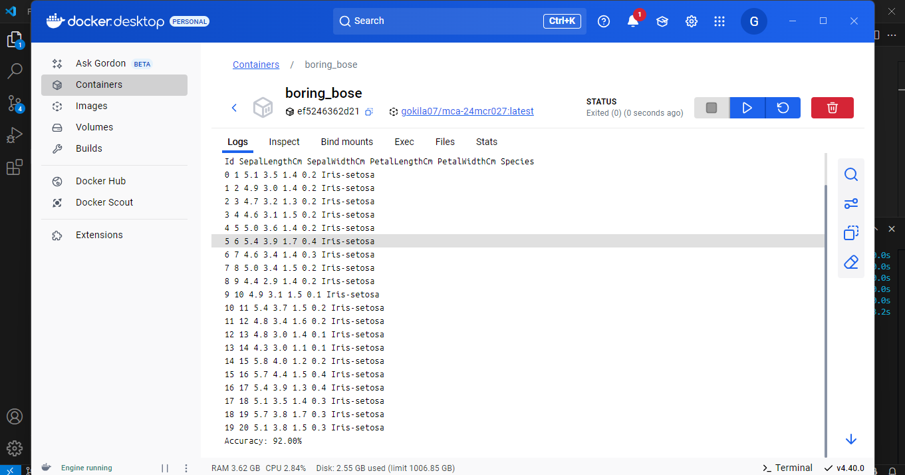
Task: Delete the container with the red trash button
Action: point(833,108)
